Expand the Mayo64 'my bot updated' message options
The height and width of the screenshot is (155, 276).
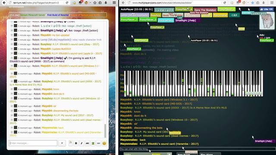coord(12,35)
